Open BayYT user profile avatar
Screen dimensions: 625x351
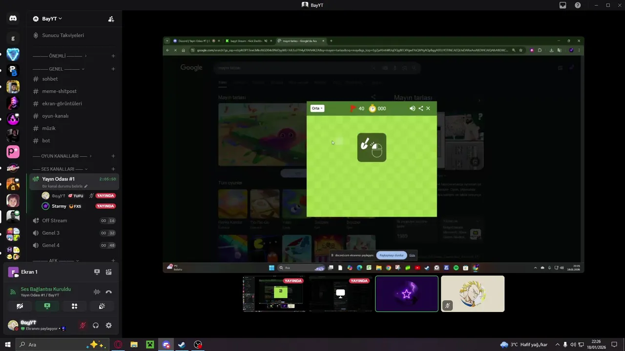pyautogui.click(x=13, y=325)
